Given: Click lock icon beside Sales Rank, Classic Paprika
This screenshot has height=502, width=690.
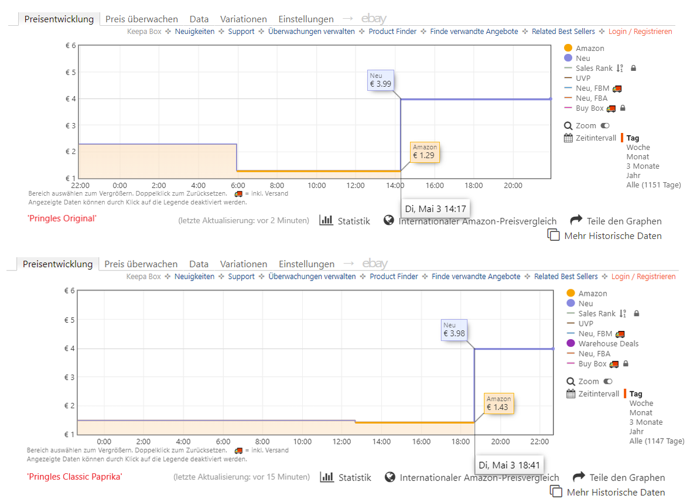Looking at the screenshot, I should coord(636,314).
